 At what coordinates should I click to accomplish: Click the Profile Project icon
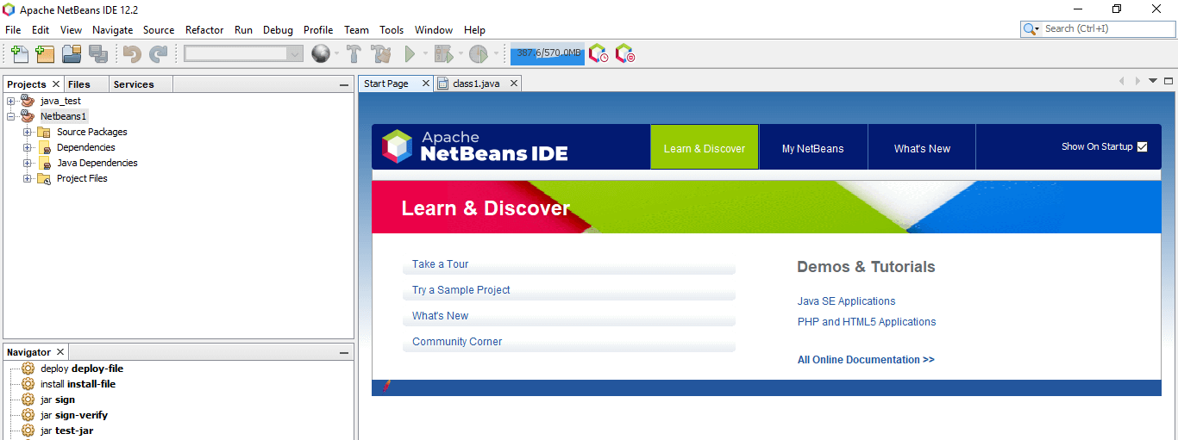point(479,54)
